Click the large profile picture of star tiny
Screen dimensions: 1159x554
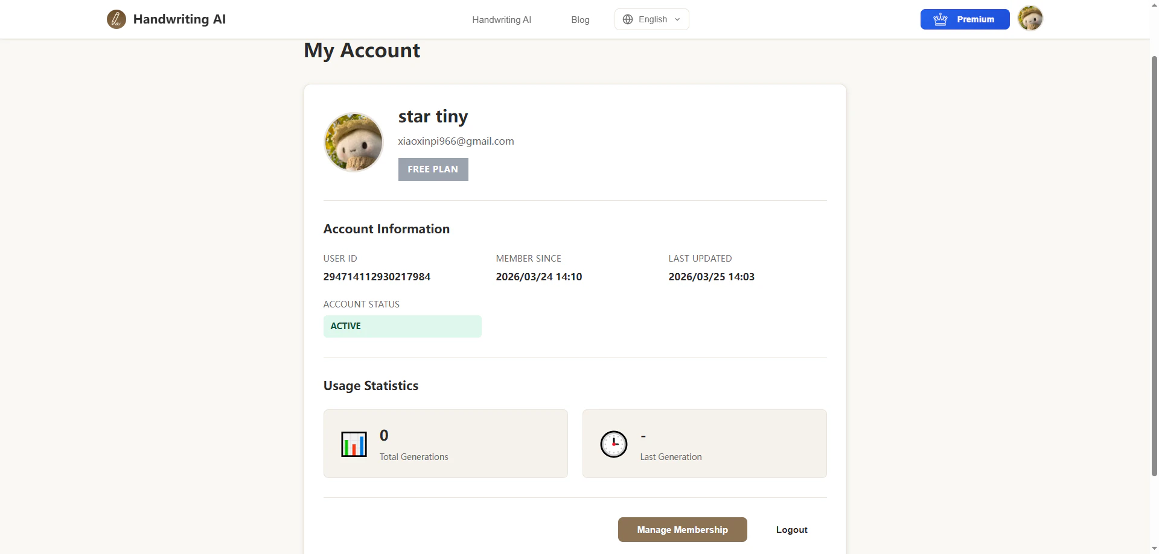(x=354, y=142)
